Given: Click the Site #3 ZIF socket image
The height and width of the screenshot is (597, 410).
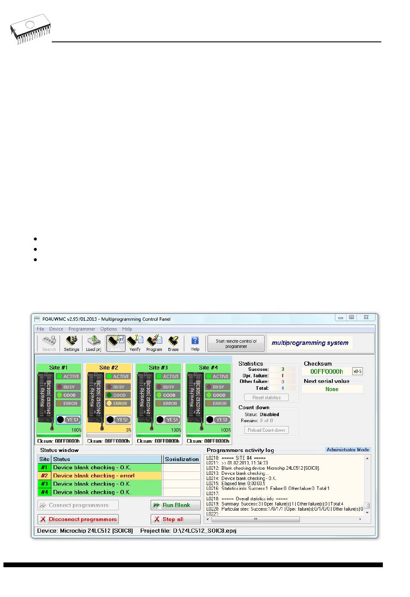Looking at the screenshot, I should [145, 400].
